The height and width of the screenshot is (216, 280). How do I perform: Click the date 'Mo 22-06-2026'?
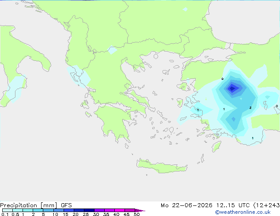[x=186, y=205]
